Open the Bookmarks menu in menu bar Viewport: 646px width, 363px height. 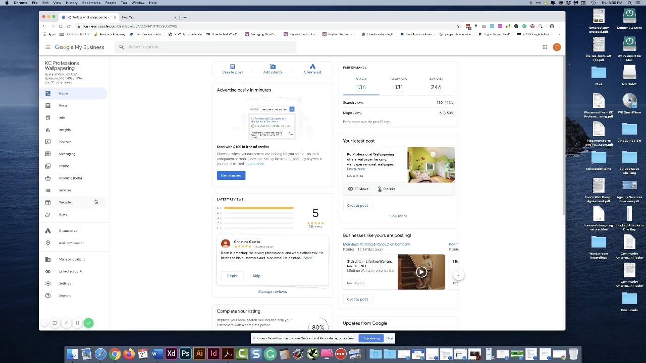[x=91, y=3]
